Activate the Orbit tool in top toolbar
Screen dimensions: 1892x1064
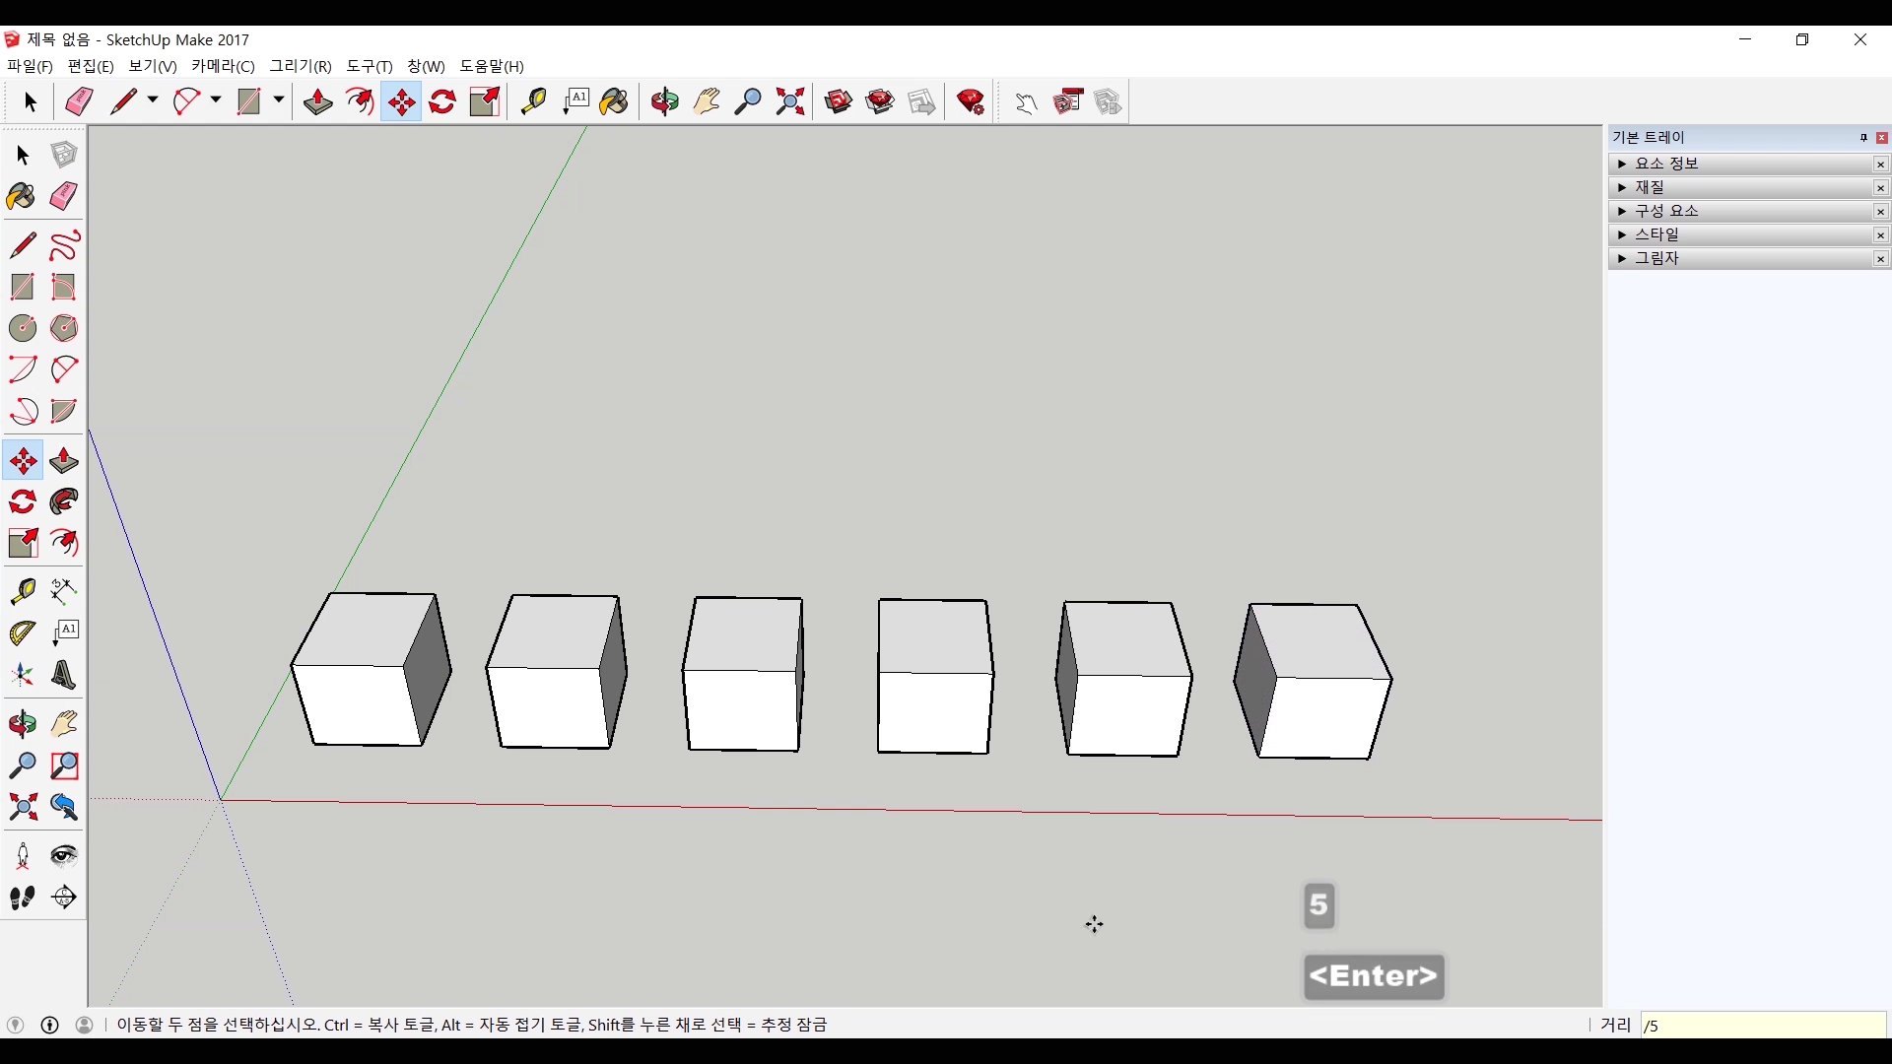point(665,101)
